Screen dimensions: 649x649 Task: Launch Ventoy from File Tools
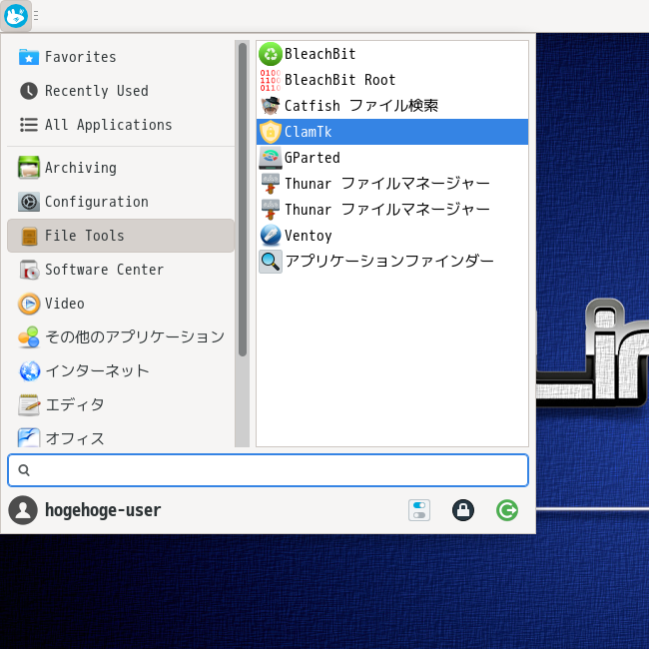click(x=392, y=236)
